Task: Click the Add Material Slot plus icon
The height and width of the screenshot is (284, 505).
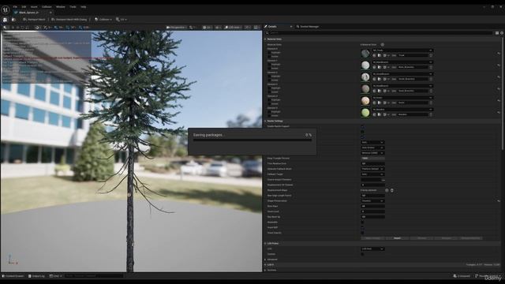Action: click(x=382, y=45)
